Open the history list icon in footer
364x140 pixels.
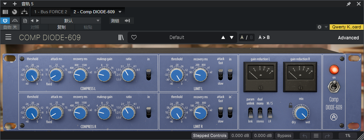[x=316, y=136]
